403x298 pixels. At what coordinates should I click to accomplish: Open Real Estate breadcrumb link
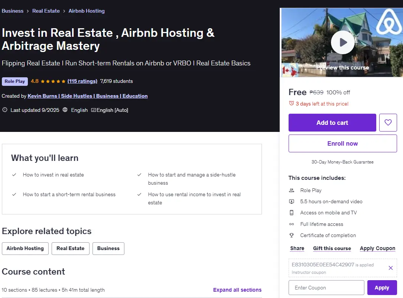(x=46, y=11)
